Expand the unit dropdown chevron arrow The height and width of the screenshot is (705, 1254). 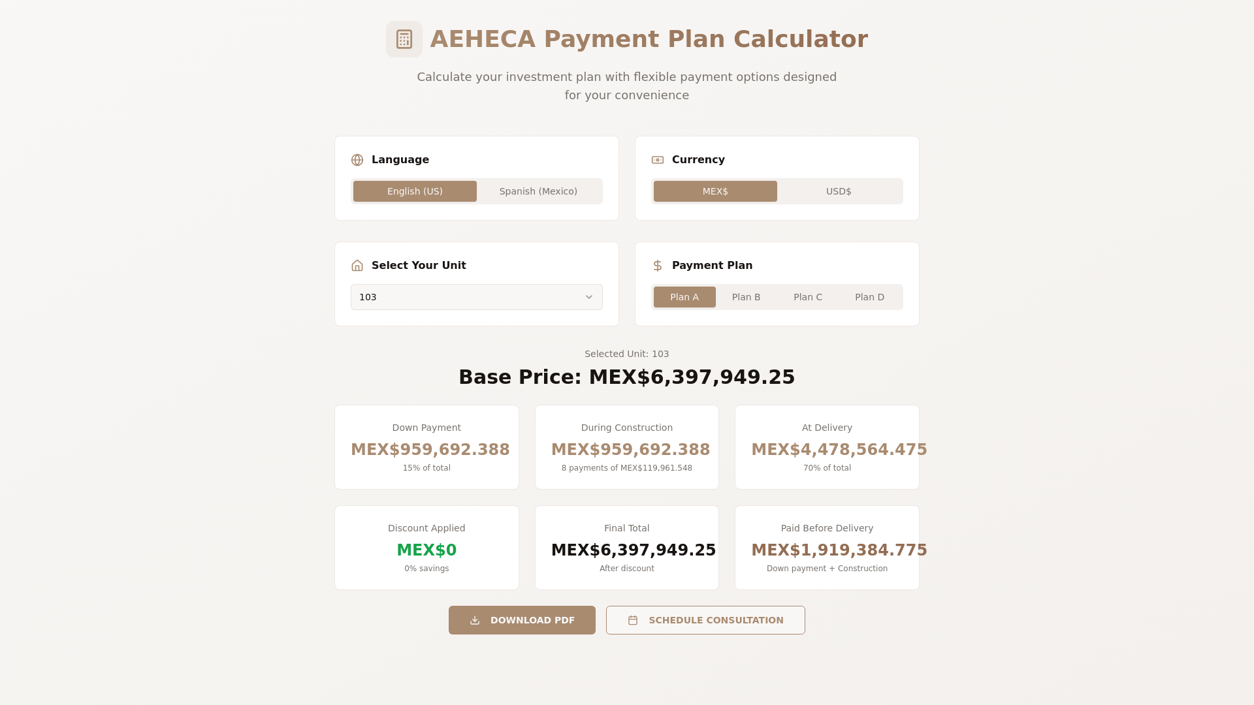pyautogui.click(x=589, y=297)
